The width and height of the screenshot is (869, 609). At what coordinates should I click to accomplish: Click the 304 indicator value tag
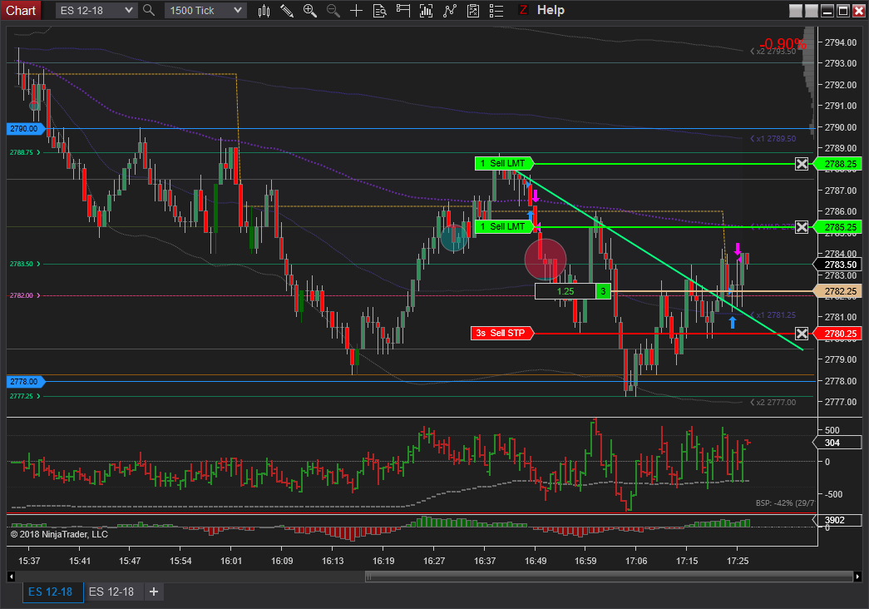[837, 443]
